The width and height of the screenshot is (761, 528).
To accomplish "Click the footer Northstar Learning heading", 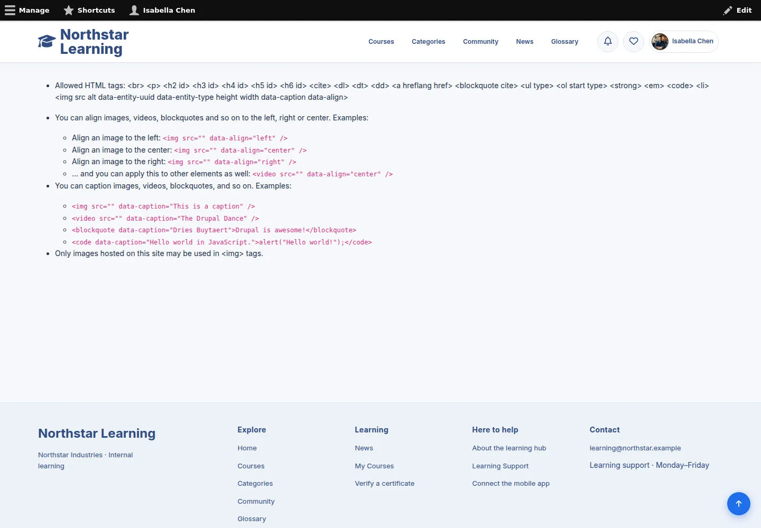I will (x=97, y=433).
